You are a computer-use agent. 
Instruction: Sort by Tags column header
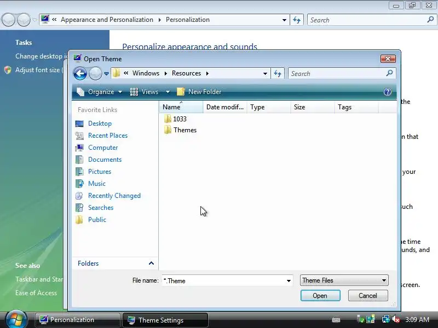356,107
